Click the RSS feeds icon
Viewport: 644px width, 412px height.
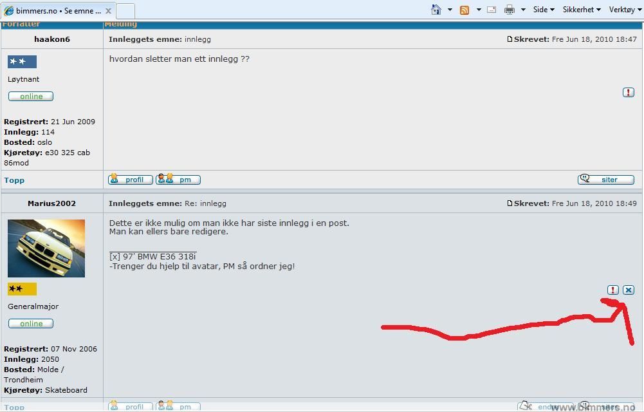464,10
